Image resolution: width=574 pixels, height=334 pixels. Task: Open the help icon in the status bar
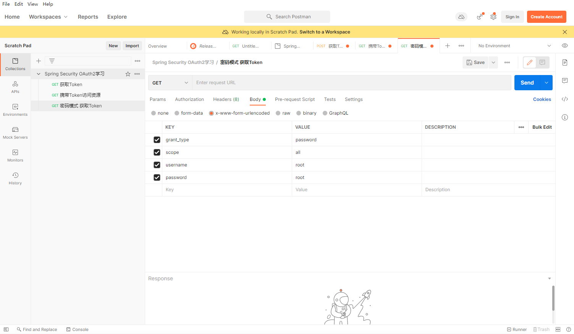[569, 329]
